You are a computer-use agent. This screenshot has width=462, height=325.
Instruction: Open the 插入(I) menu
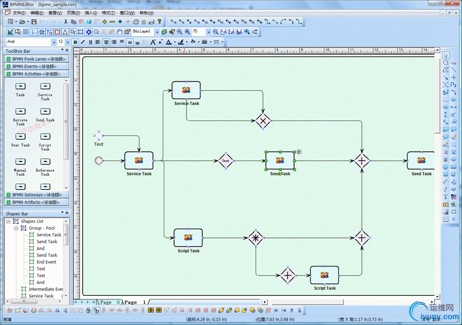click(x=91, y=13)
